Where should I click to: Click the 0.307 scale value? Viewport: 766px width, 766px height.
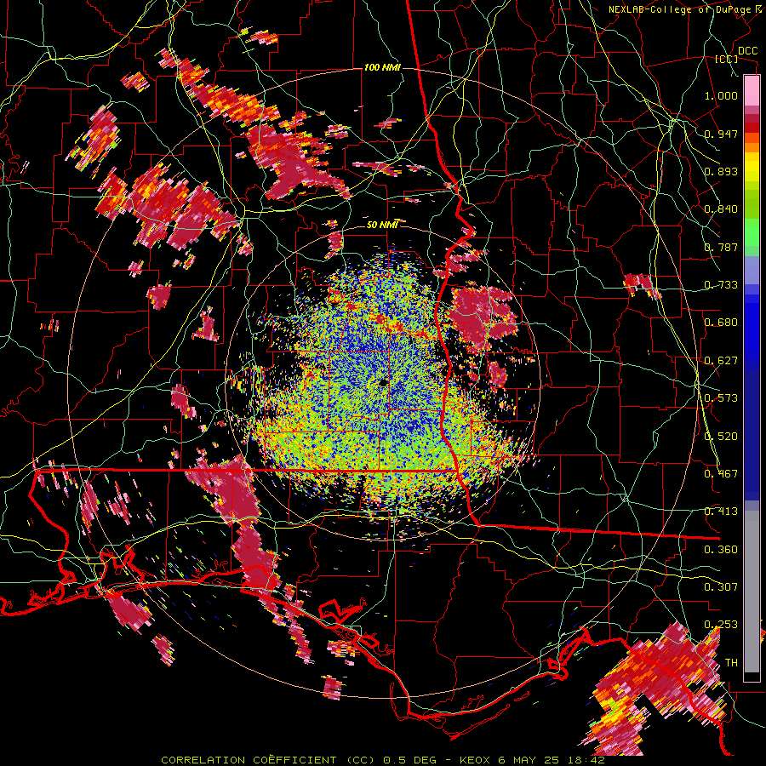pyautogui.click(x=721, y=587)
